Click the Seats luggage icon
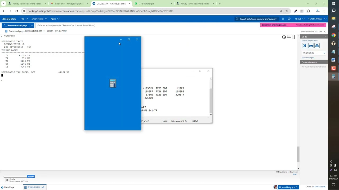This screenshot has height=190, width=339. [x=7, y=180]
